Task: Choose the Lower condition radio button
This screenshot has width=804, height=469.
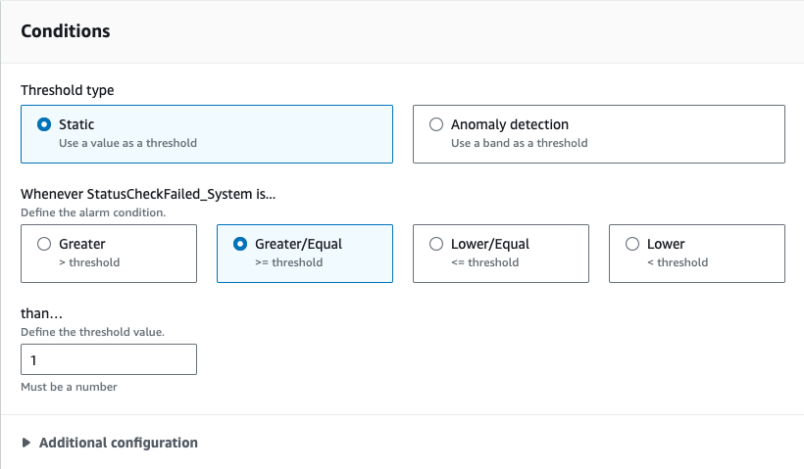Action: coord(632,245)
